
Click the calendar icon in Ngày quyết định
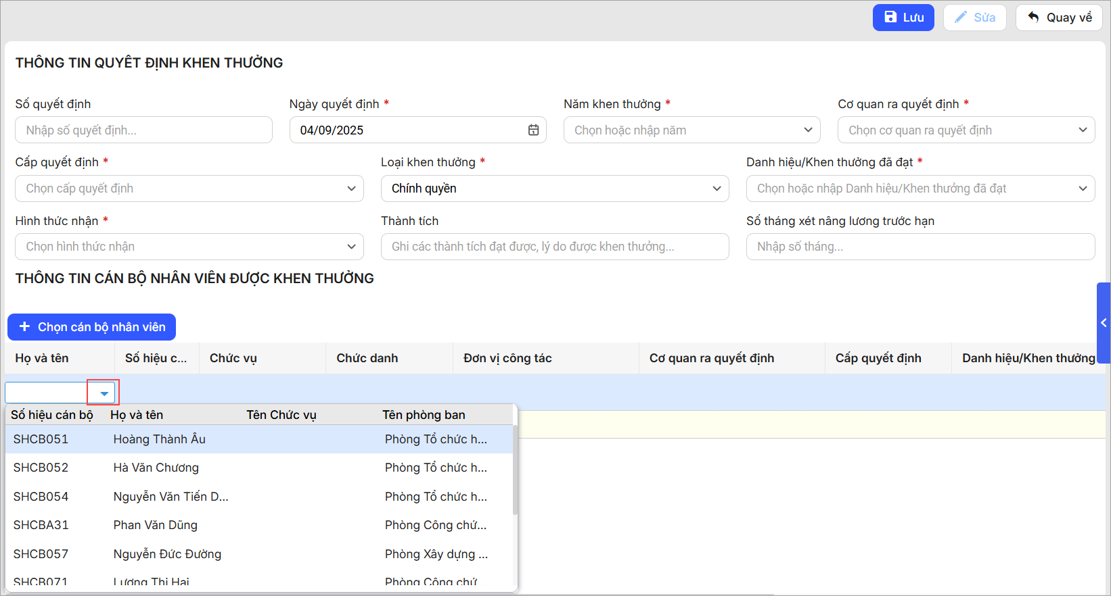pos(533,130)
